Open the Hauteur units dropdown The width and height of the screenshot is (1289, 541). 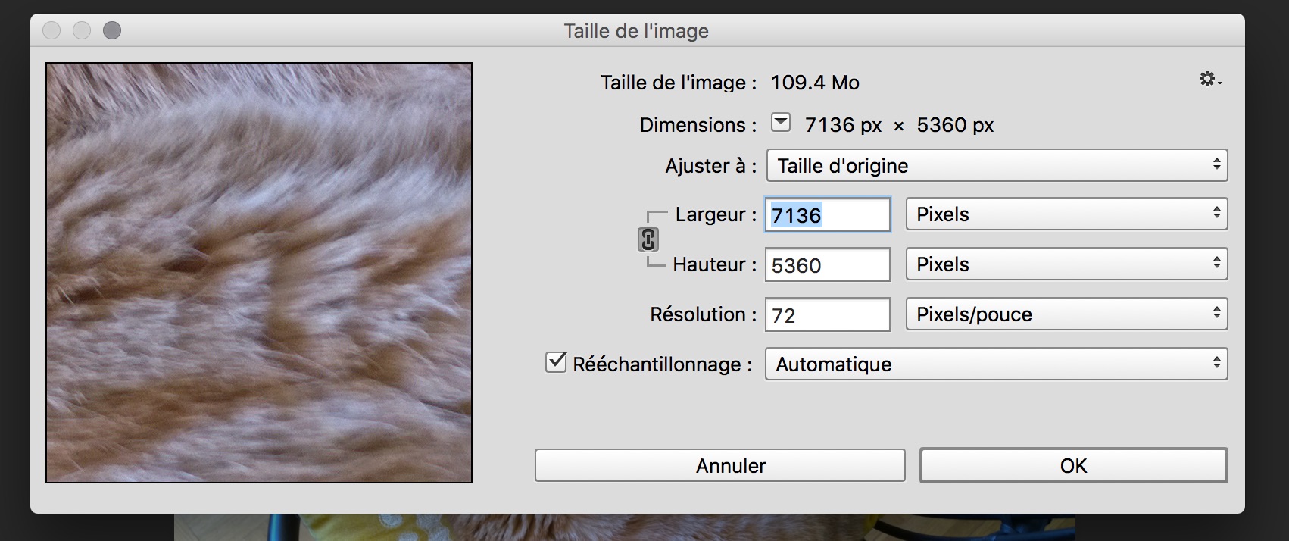[x=1066, y=264]
